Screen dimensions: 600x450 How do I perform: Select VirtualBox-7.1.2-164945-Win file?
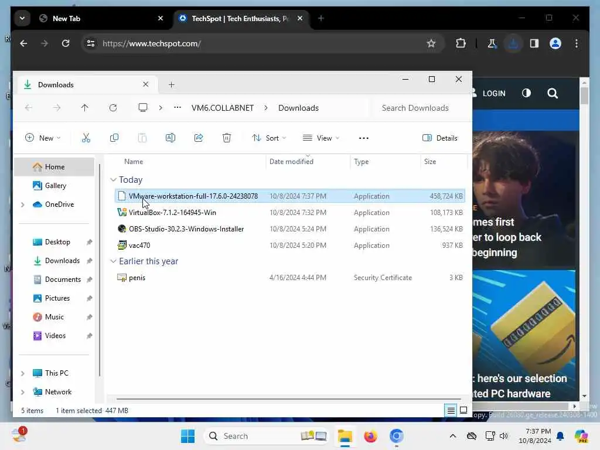(289, 212)
